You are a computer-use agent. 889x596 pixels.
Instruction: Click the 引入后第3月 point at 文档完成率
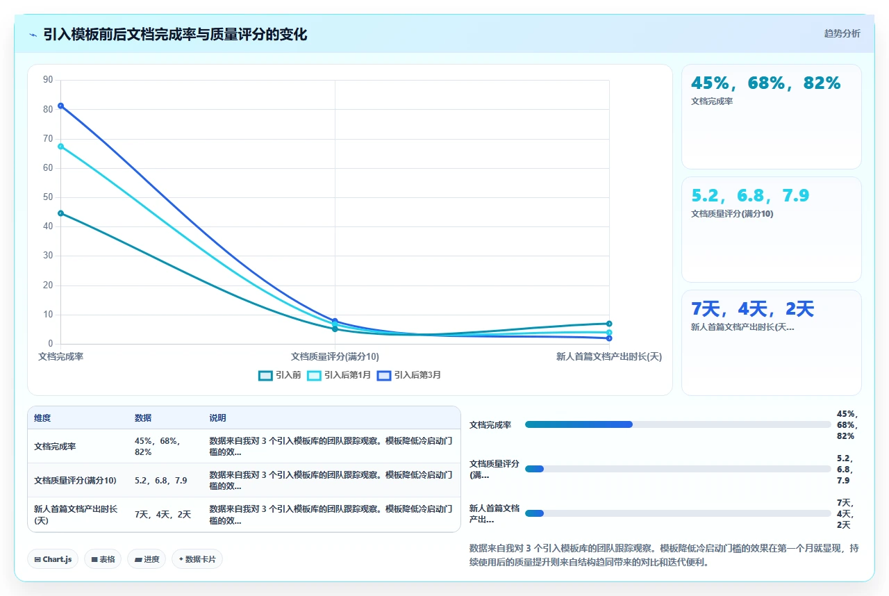(x=61, y=106)
